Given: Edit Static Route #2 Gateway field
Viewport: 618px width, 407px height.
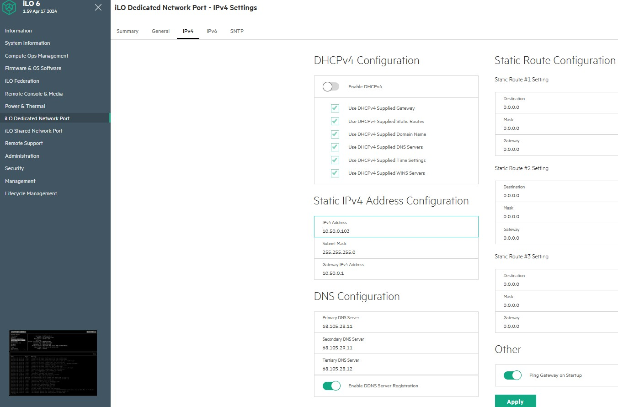Looking at the screenshot, I should (556, 234).
